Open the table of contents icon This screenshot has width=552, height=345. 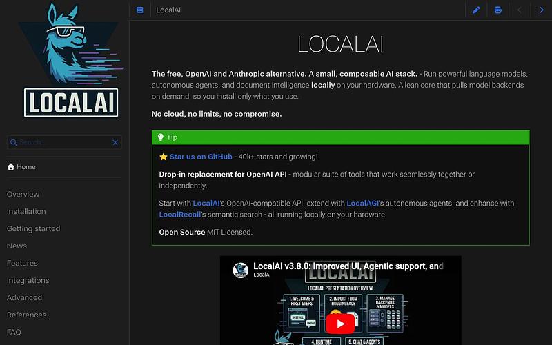point(140,10)
